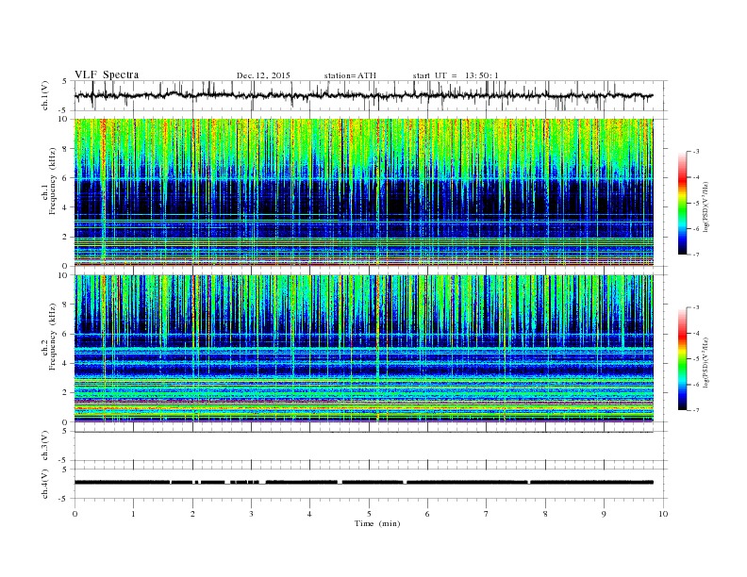This screenshot has height=577, width=747.
Task: Click the ch.1 spectrogram plot area
Action: pos(364,191)
